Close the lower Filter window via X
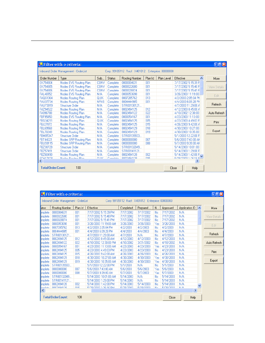This screenshot has height=343, width=265. [221, 194]
